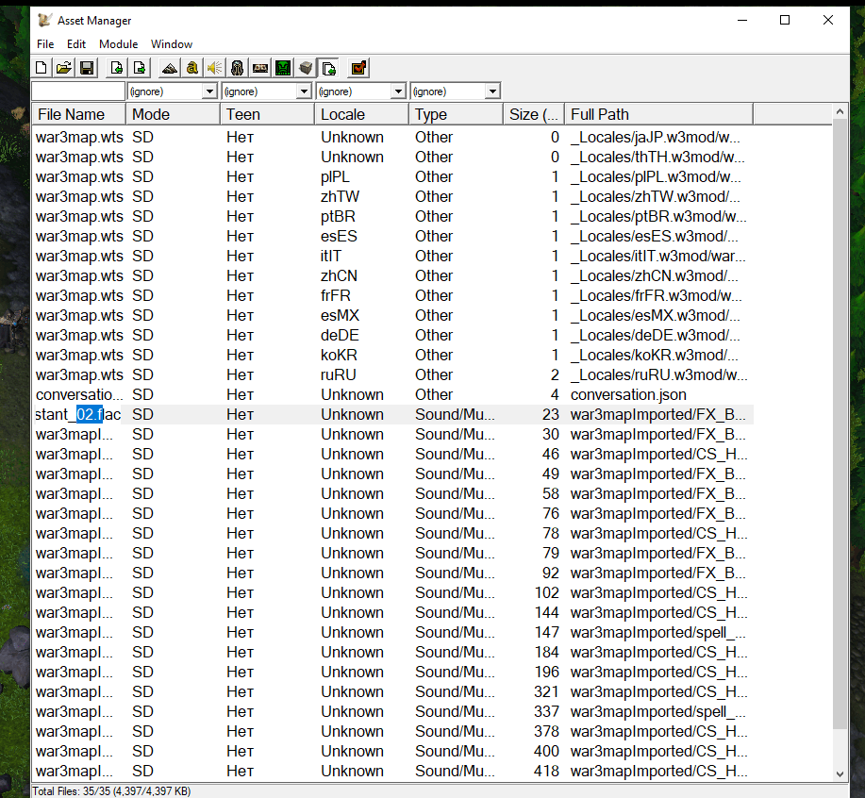This screenshot has height=798, width=865.
Task: Select the row with locale plPL
Action: [x=392, y=176]
